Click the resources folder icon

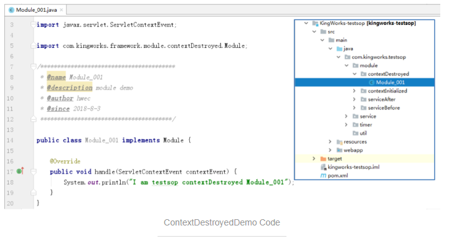click(x=339, y=142)
